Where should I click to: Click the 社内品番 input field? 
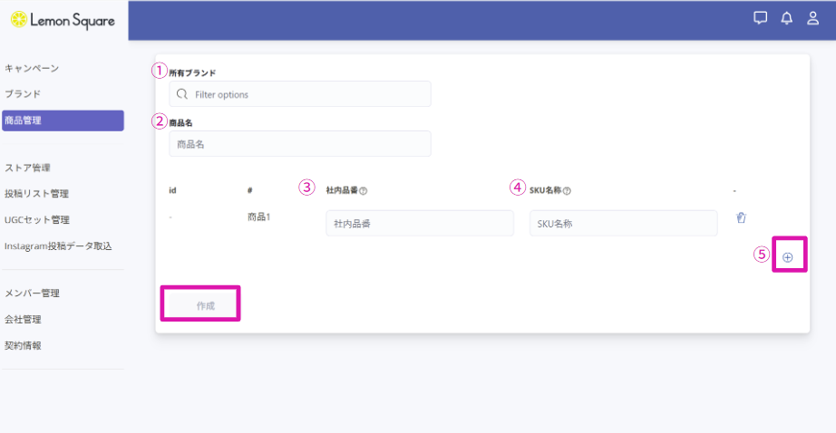[x=420, y=223]
